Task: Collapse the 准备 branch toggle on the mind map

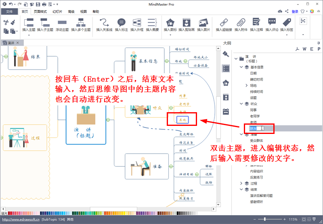Action: tap(171, 166)
